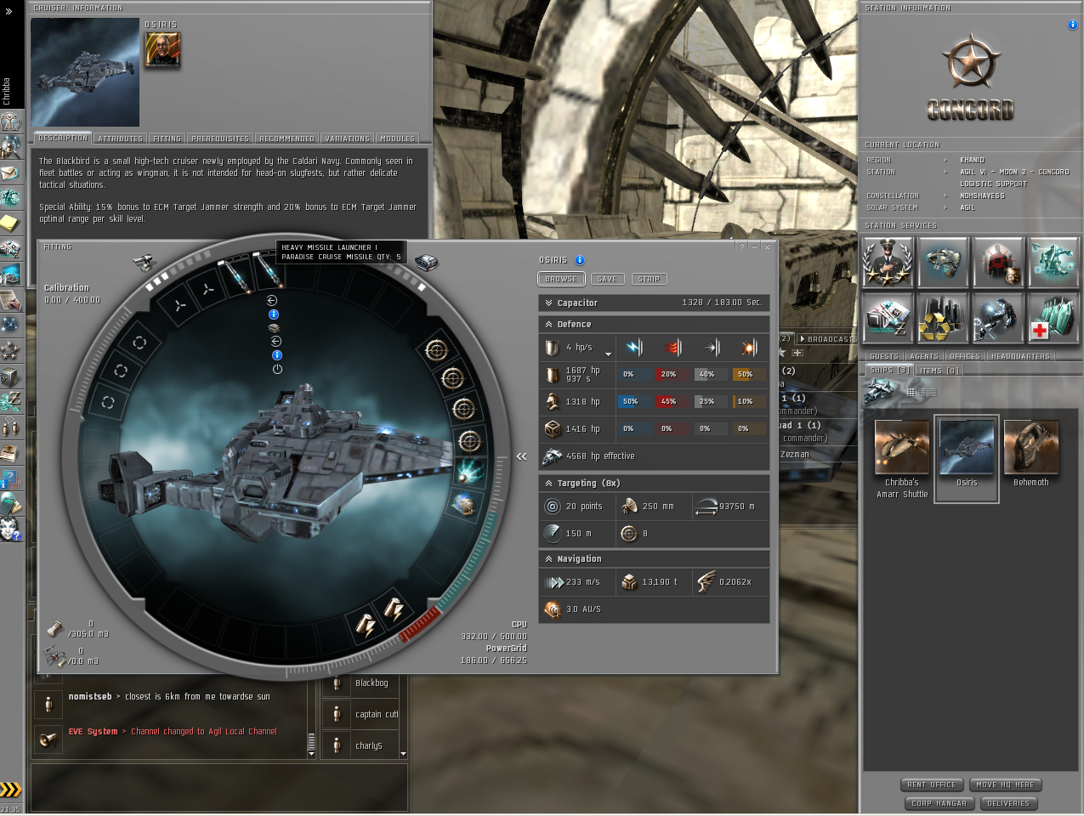This screenshot has height=816, width=1084.
Task: Open the yellow Notepad icon
Action: pos(10,224)
